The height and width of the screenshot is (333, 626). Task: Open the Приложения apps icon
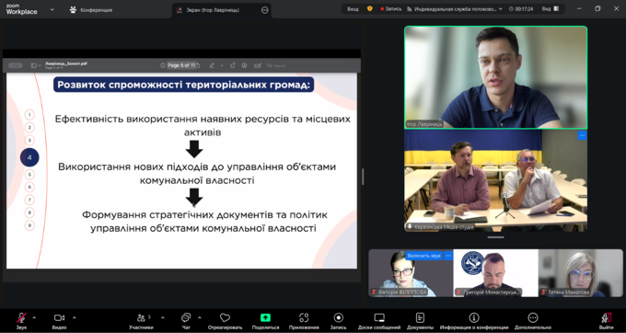point(304,318)
